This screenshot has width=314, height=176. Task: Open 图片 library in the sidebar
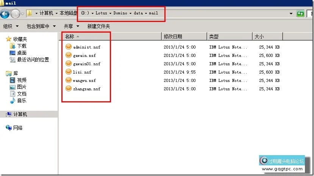(22, 87)
